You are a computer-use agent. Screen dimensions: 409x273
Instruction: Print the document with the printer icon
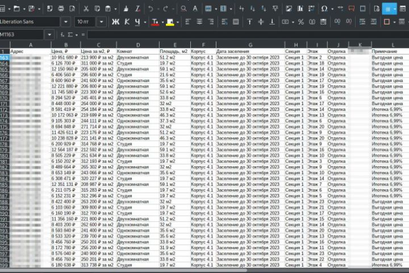point(61,9)
